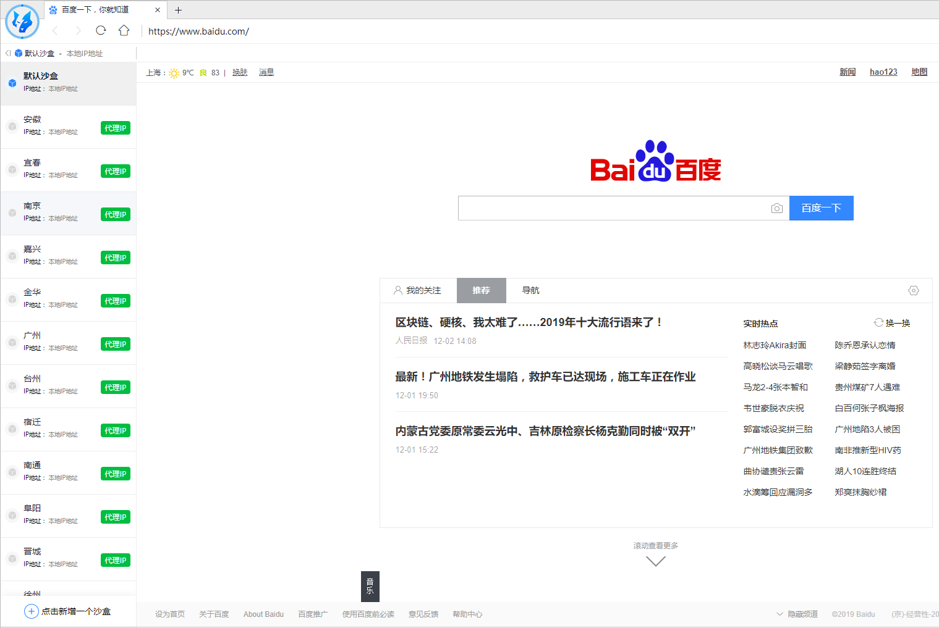
Task: Refresh hot topics with 换一换
Action: coord(892,323)
